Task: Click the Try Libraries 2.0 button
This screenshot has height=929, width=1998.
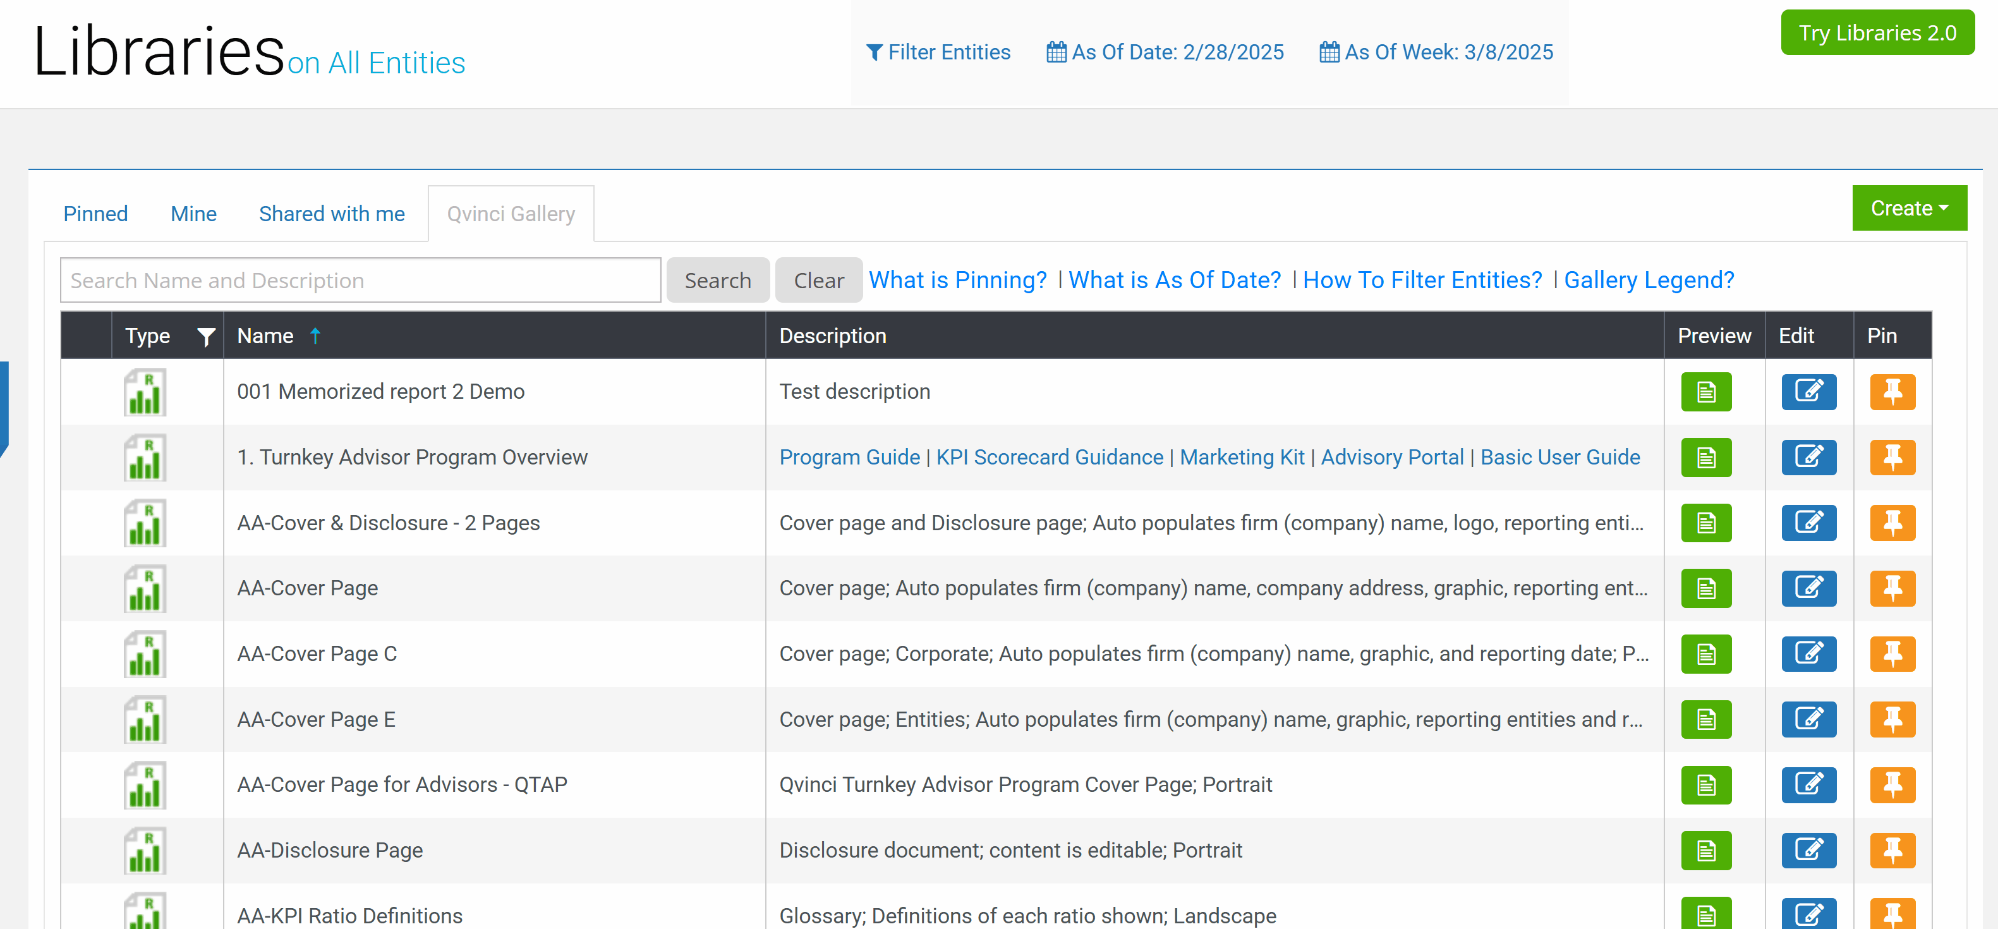Action: pyautogui.click(x=1877, y=33)
